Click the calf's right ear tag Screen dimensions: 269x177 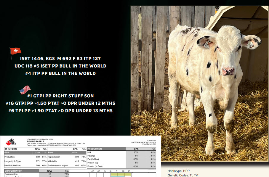point(250,45)
